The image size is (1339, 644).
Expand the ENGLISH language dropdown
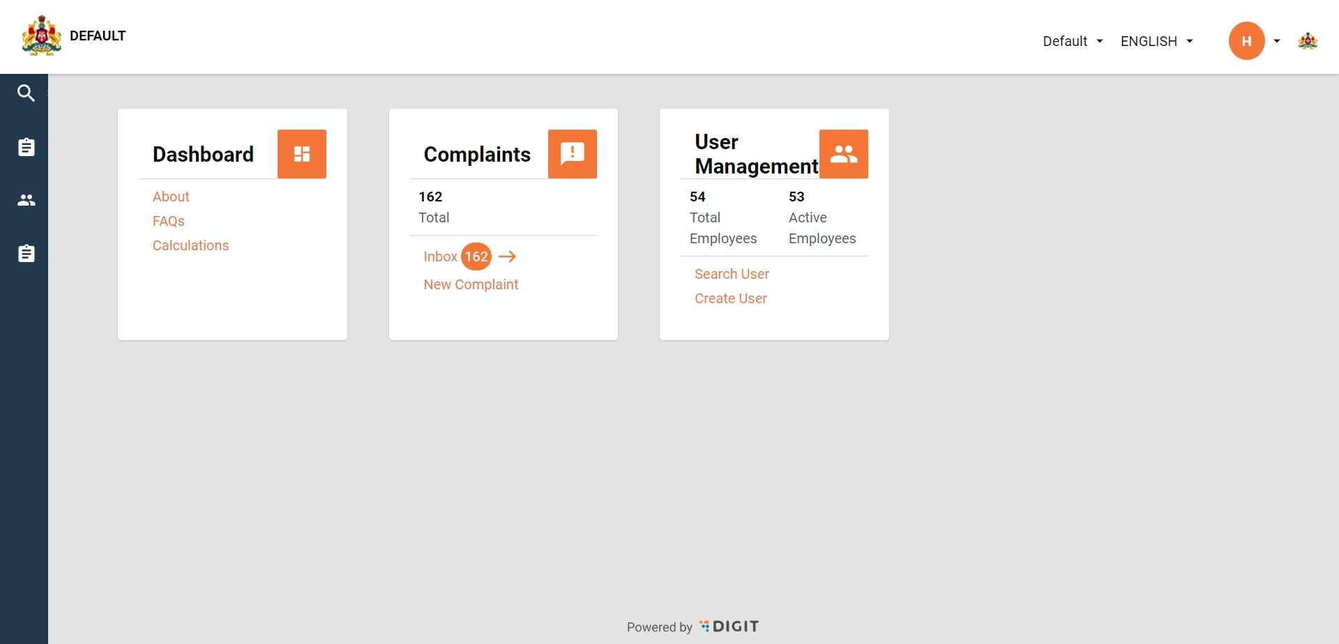(x=1156, y=41)
